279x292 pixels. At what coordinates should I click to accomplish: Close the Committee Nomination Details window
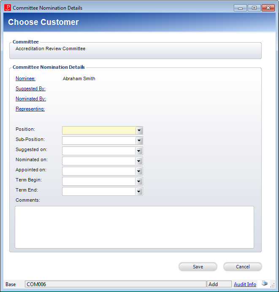(x=268, y=8)
